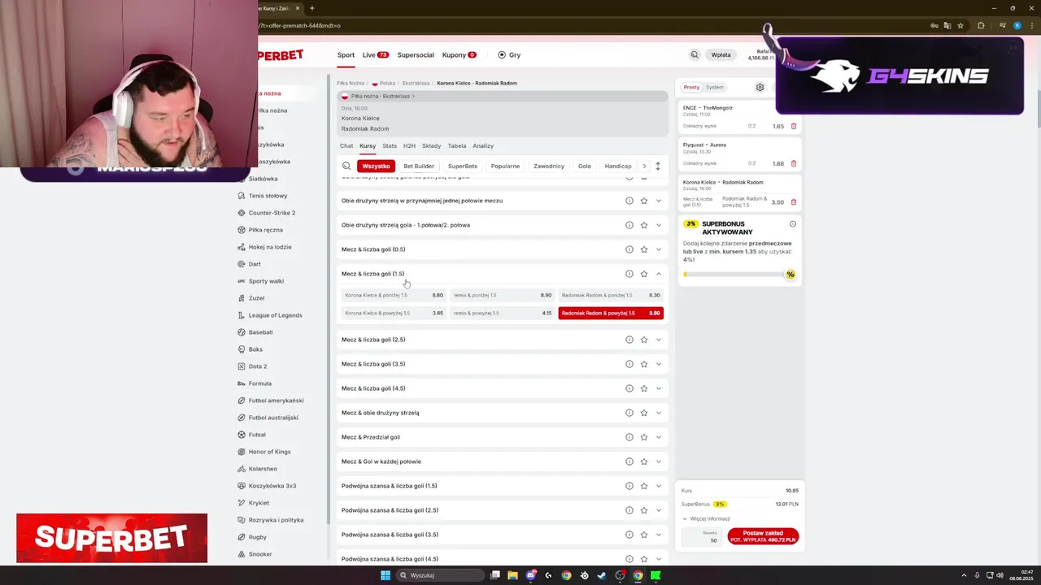The image size is (1041, 585).
Task: Click the browser bookmark star icon
Action: (x=960, y=25)
